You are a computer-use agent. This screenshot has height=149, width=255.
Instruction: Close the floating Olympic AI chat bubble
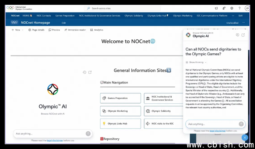point(245,138)
